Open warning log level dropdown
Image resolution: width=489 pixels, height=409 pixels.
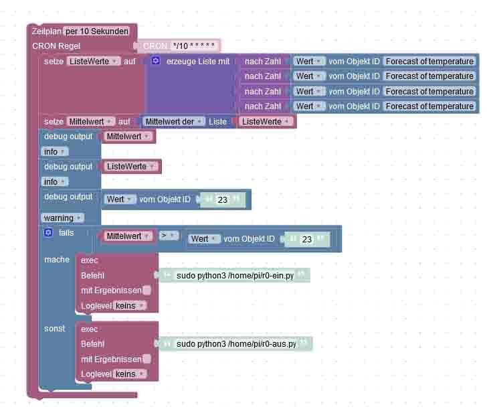tap(62, 218)
